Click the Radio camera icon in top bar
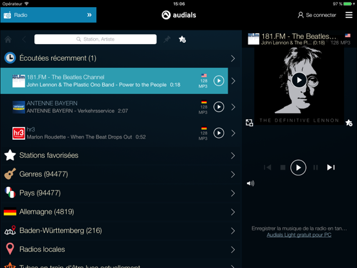Image resolution: width=357 pixels, height=268 pixels. (7, 15)
